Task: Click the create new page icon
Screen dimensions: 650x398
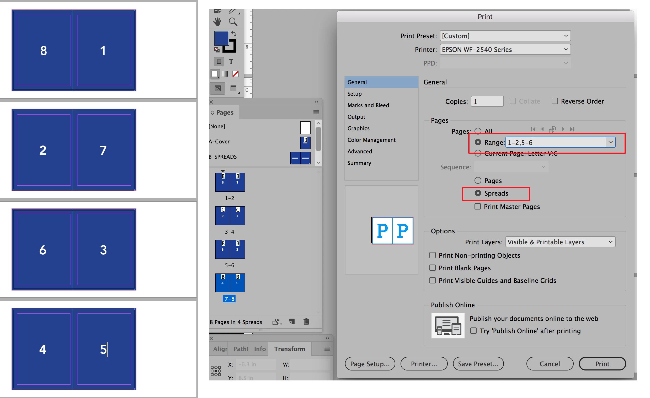Action: point(292,321)
